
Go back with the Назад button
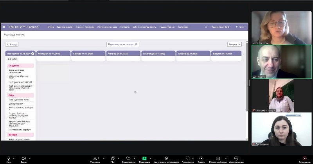point(12,44)
